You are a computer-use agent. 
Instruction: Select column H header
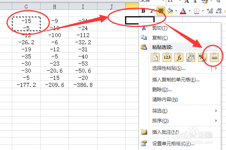coord(54,6)
